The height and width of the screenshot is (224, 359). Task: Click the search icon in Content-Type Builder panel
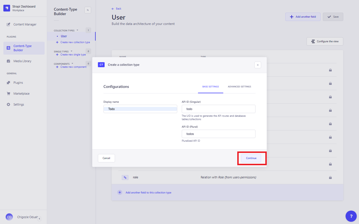coord(88,10)
